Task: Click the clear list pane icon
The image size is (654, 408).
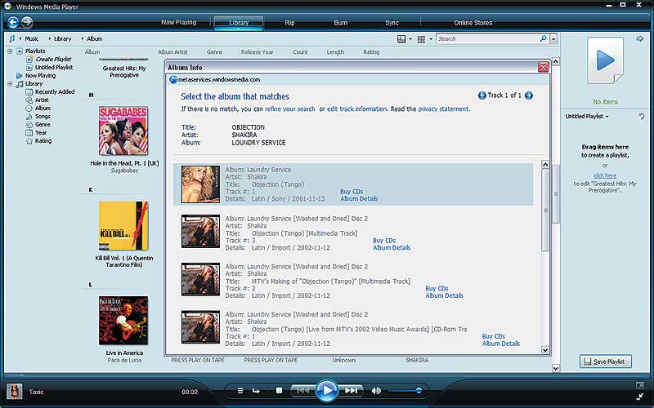Action: pyautogui.click(x=642, y=116)
